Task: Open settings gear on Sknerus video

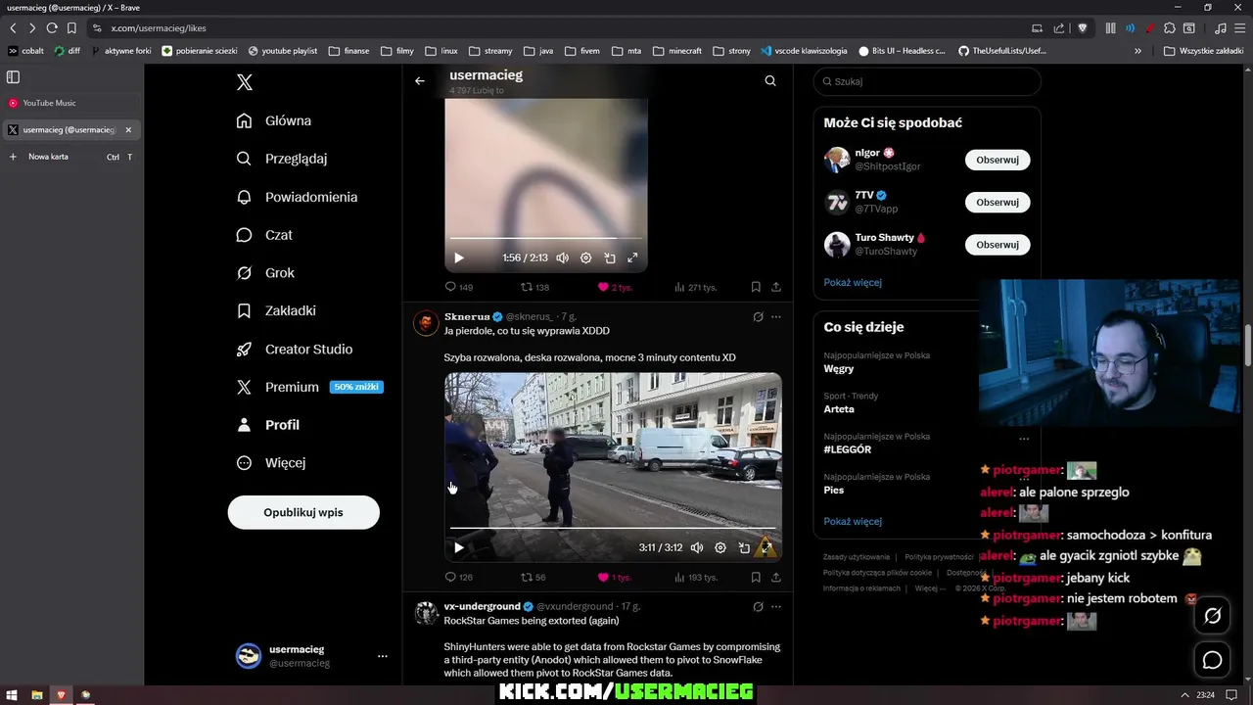Action: [720, 548]
